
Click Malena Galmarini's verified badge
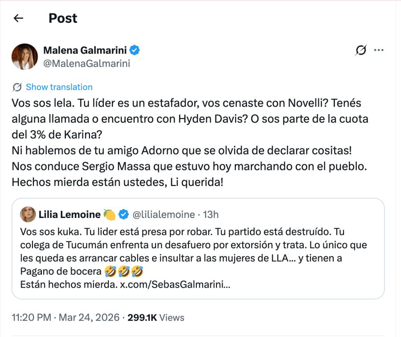click(135, 50)
